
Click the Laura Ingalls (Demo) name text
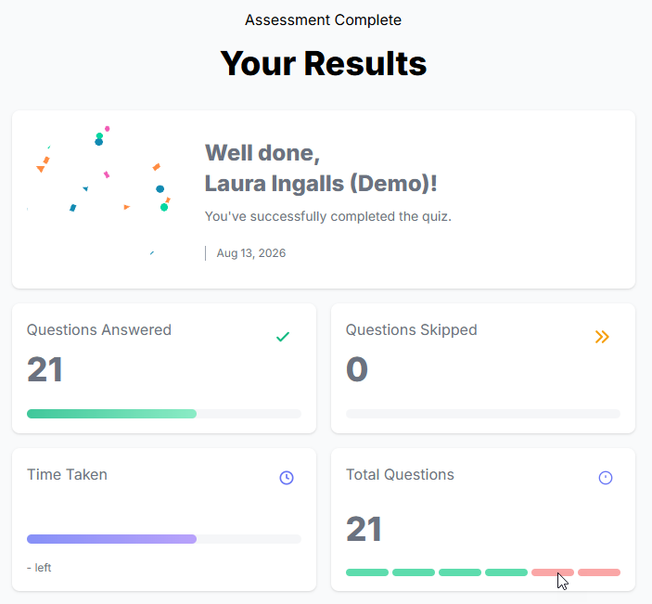pos(319,184)
